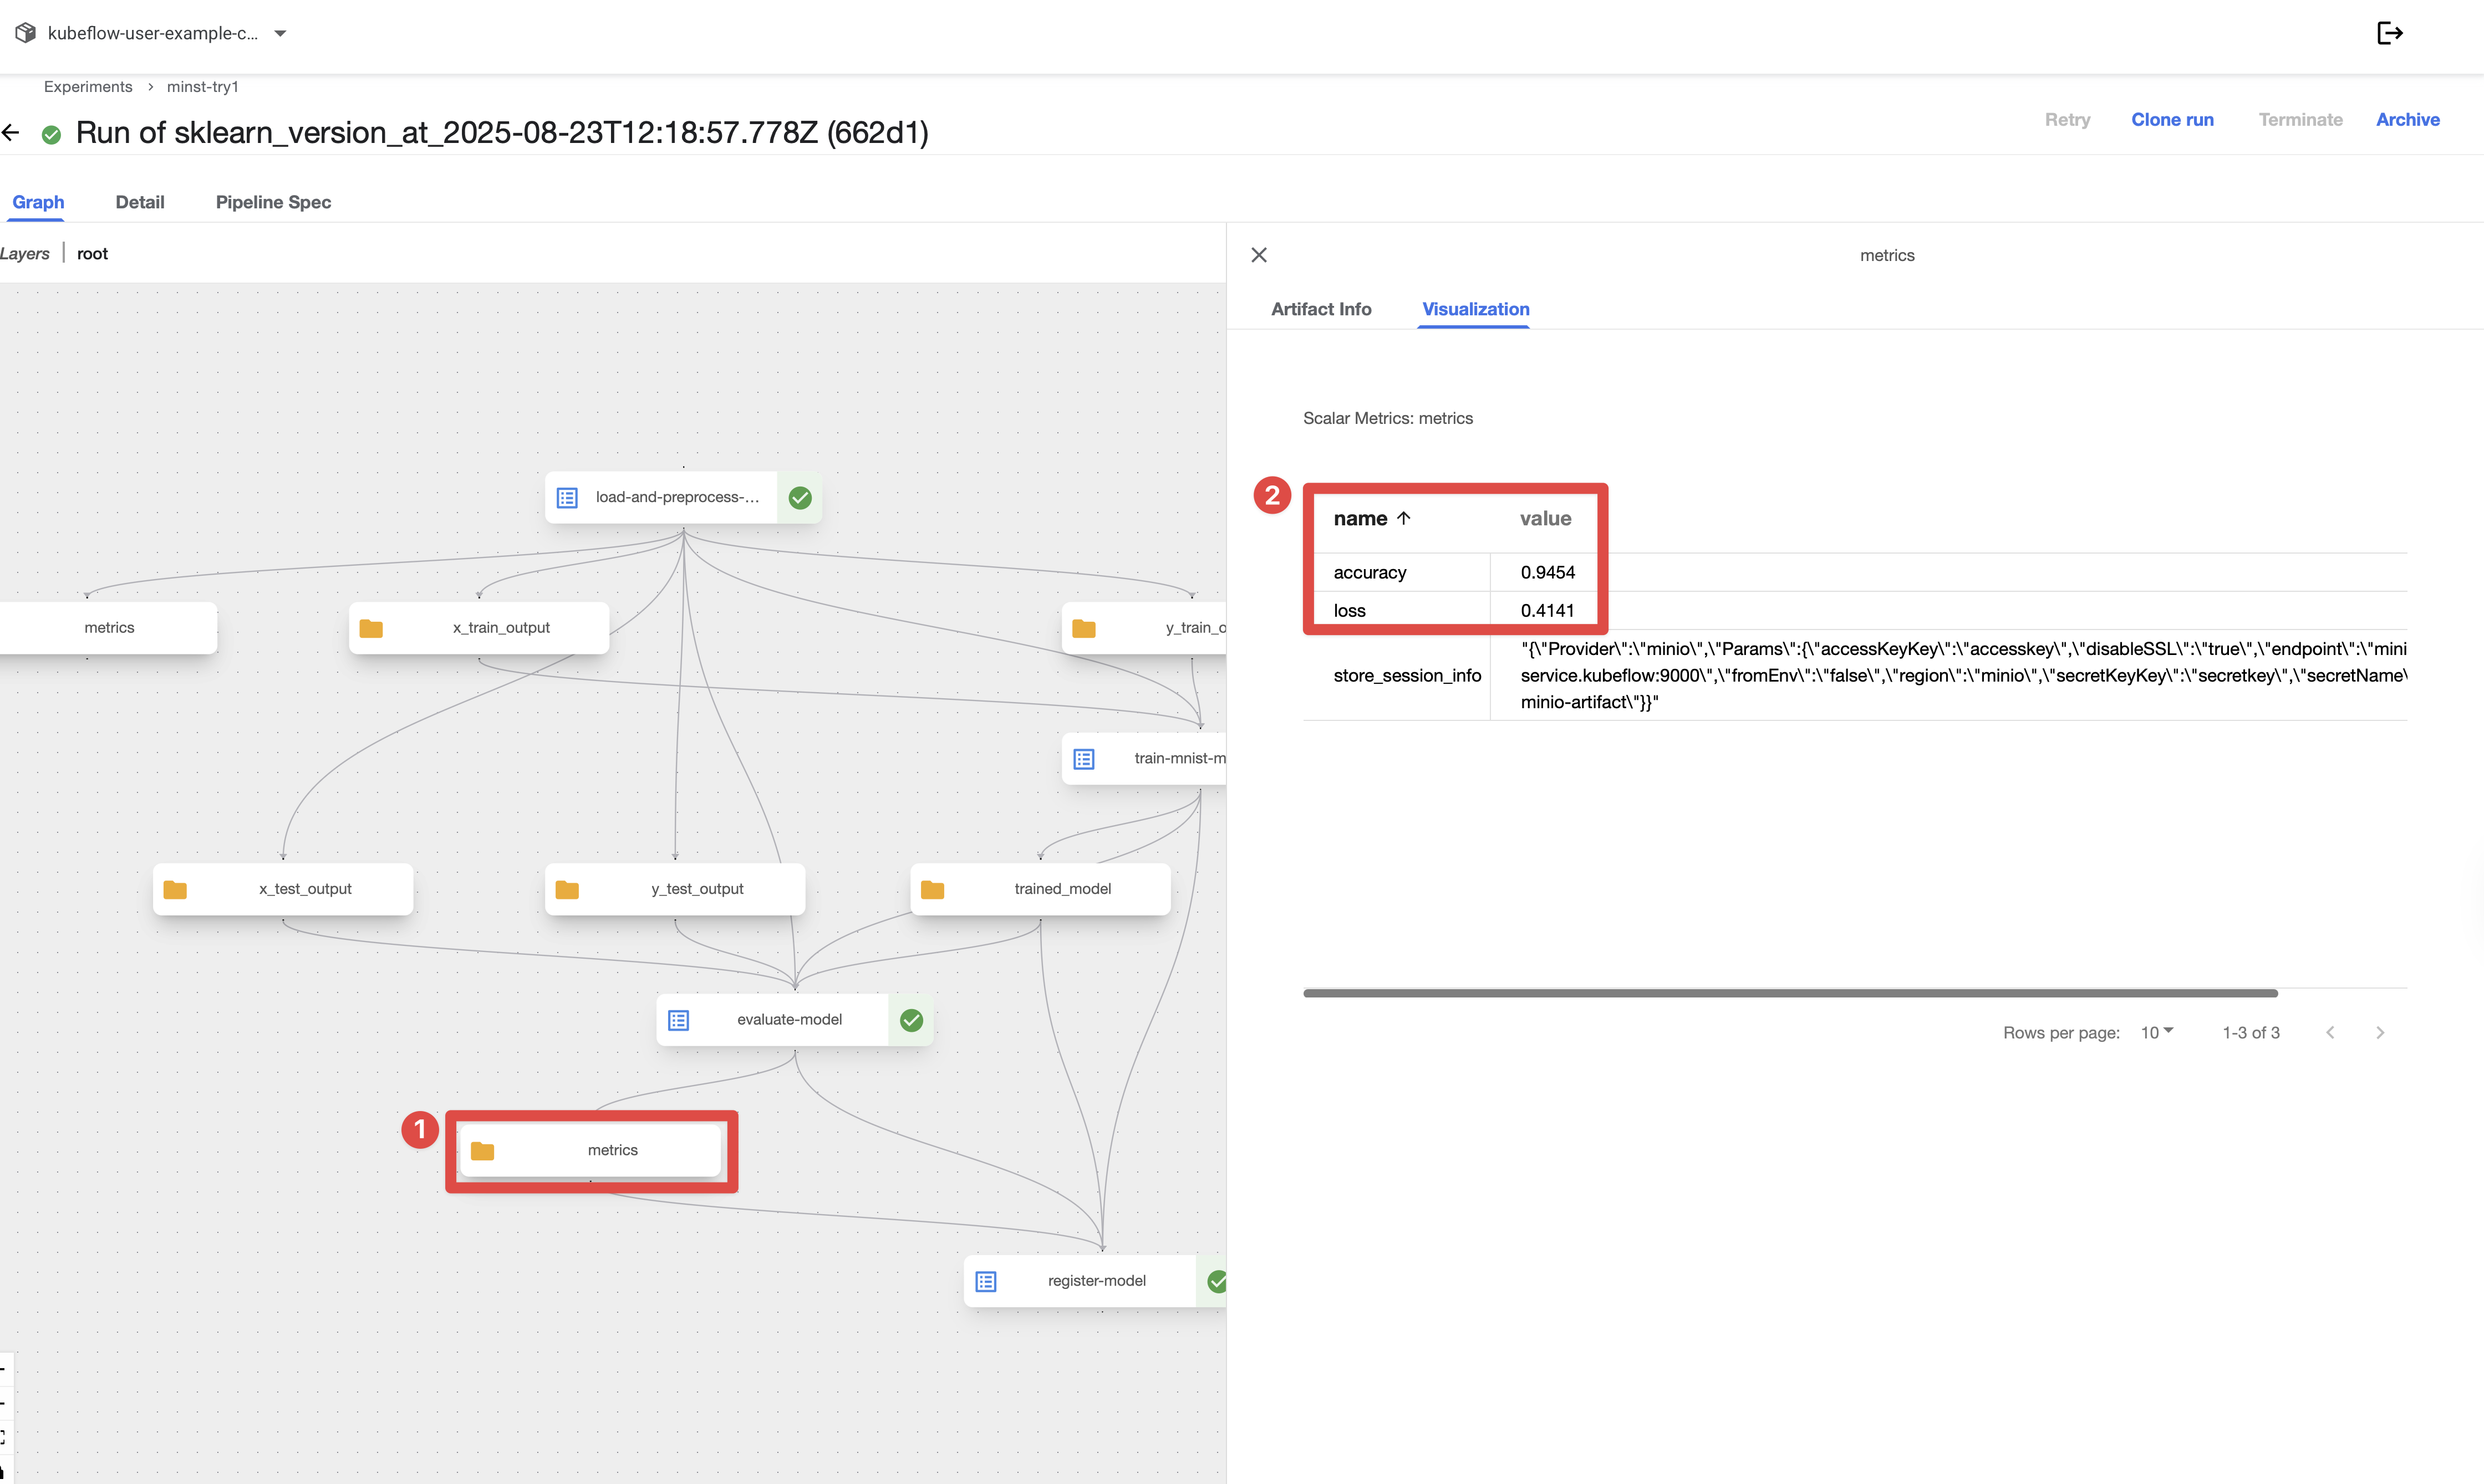Switch to the Artifact Info tab
The height and width of the screenshot is (1484, 2484).
[1321, 309]
